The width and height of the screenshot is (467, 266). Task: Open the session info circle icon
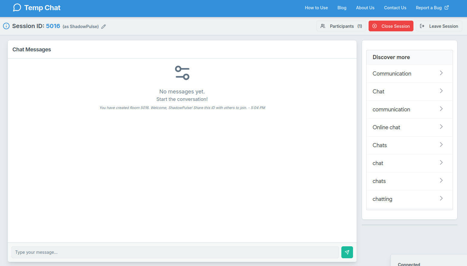tap(6, 26)
